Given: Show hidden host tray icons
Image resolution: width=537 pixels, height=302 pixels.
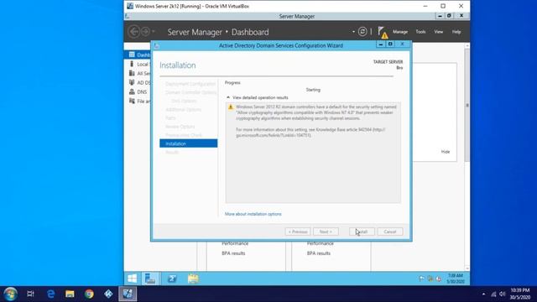Looking at the screenshot, I should click(x=483, y=294).
